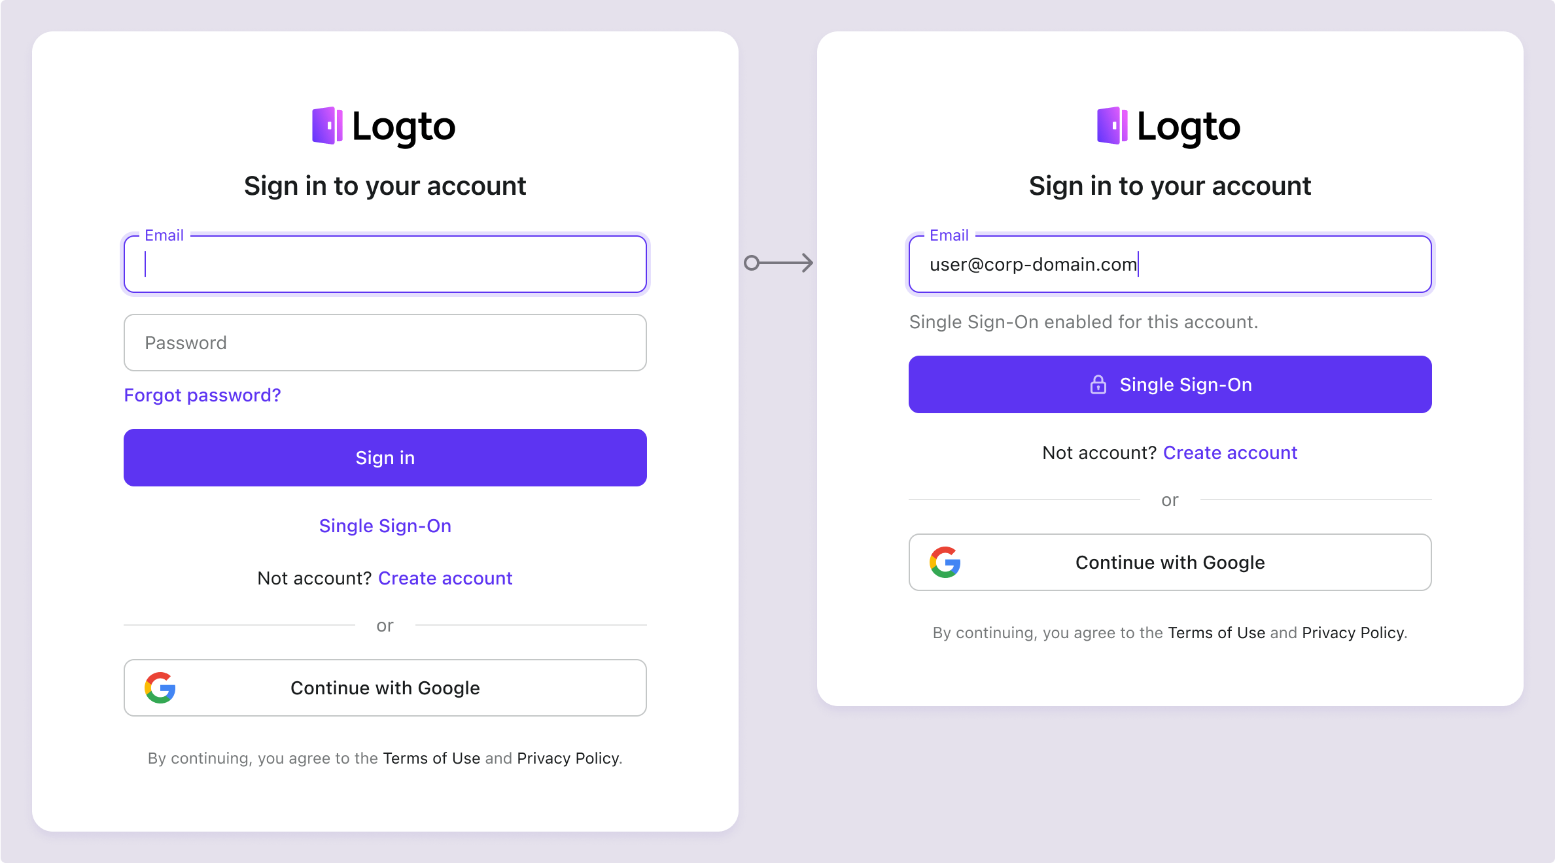
Task: Click the Sign in button on left panel
Action: click(x=385, y=457)
